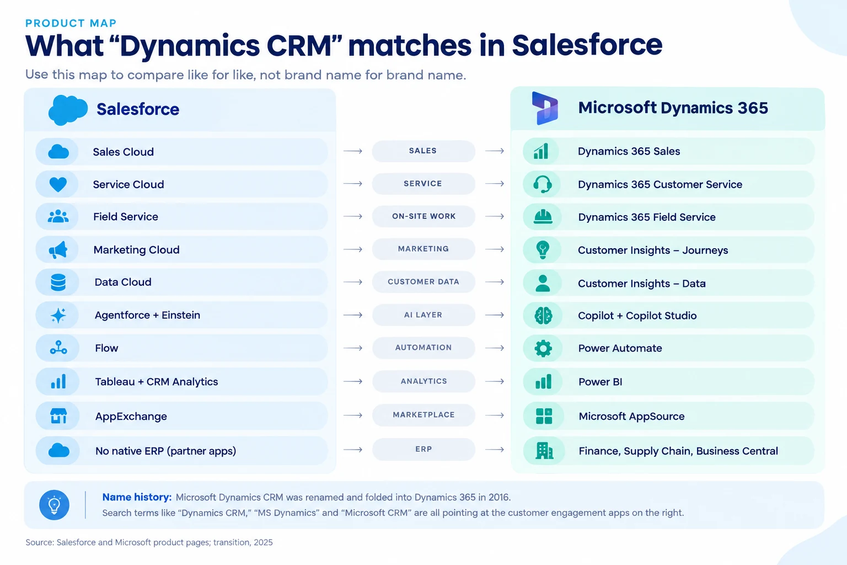
Task: Click the Flow label
Action: [106, 348]
